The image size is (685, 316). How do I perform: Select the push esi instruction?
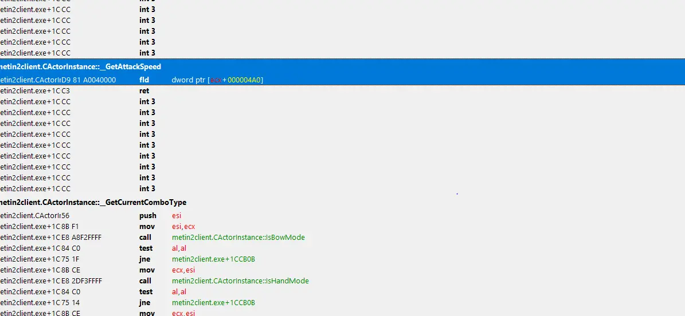click(147, 216)
